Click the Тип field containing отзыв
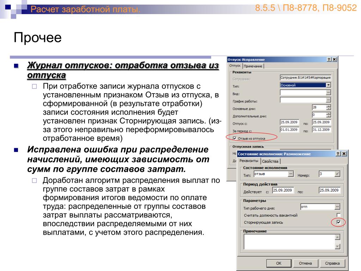Image resolution: width=361 pixels, height=271 pixels. pos(271,174)
